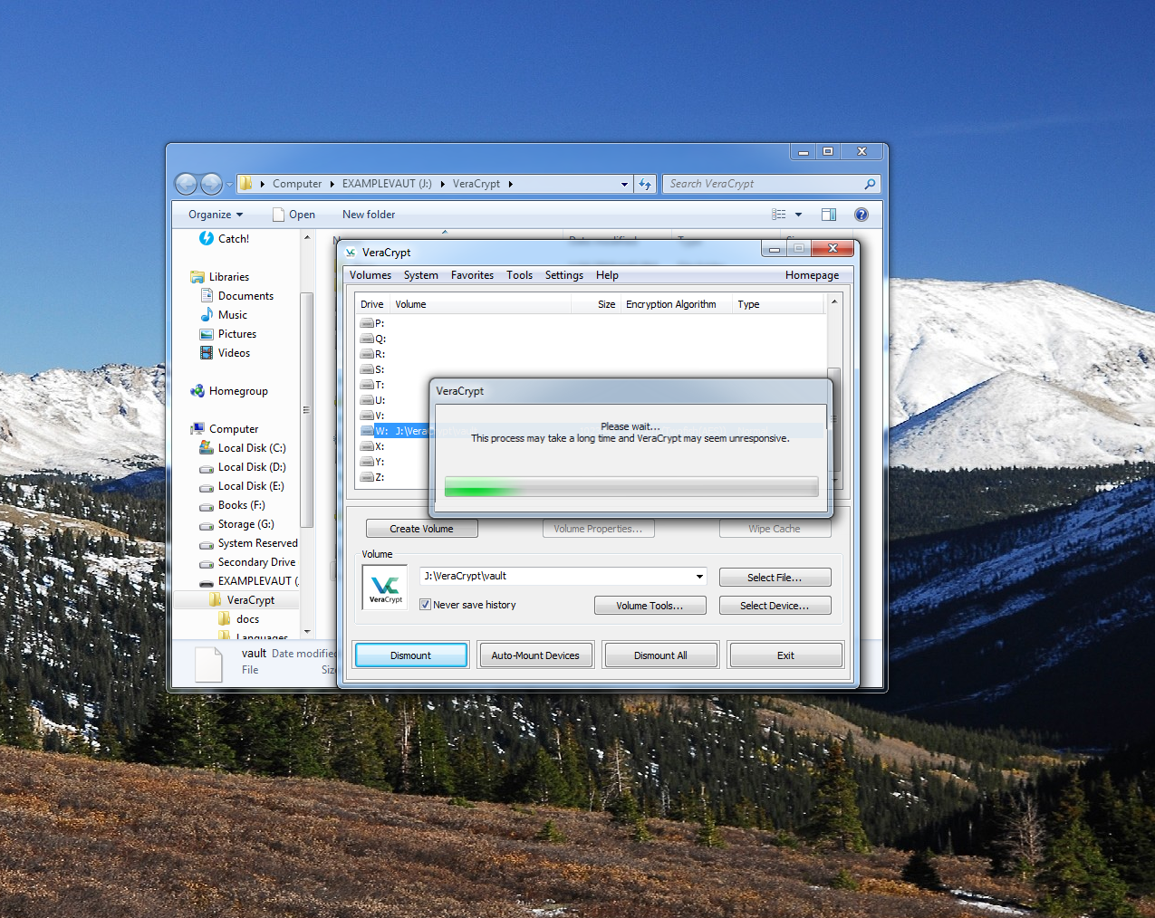Select Music library in sidebar
The width and height of the screenshot is (1155, 918).
click(223, 315)
